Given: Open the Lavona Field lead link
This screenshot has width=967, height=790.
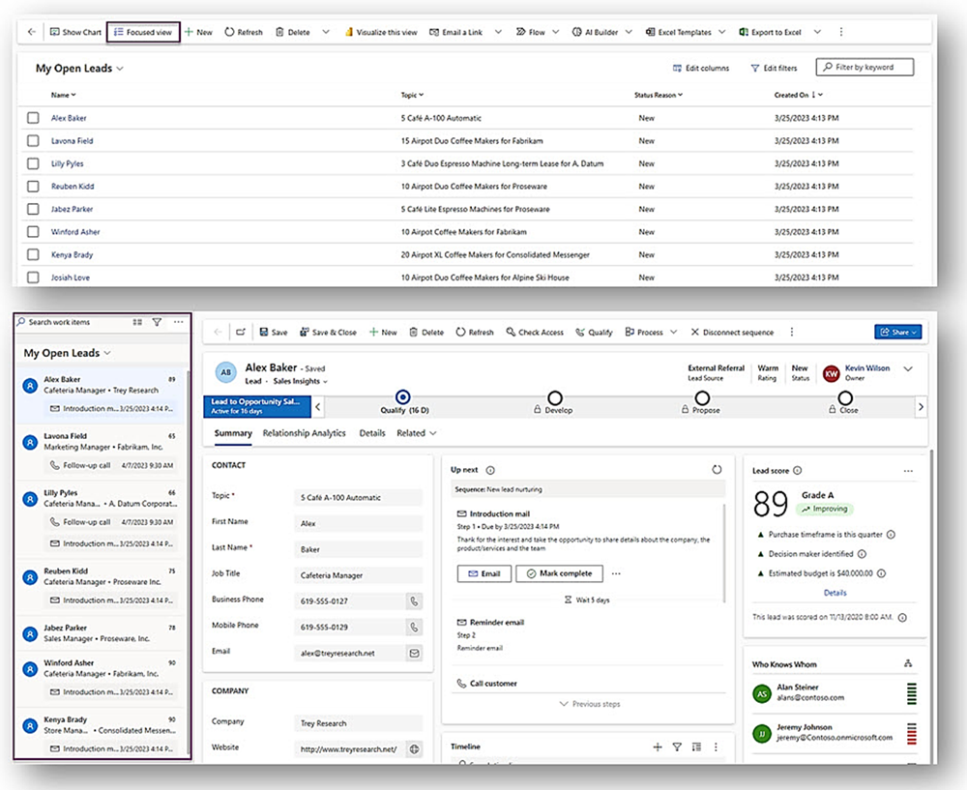Looking at the screenshot, I should point(73,141).
